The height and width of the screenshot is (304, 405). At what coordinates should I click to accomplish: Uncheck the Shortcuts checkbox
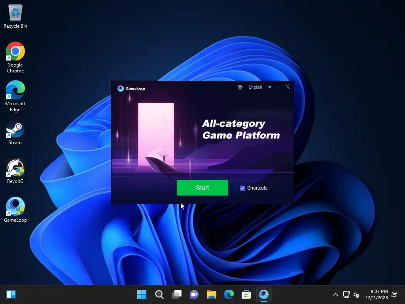click(x=242, y=188)
